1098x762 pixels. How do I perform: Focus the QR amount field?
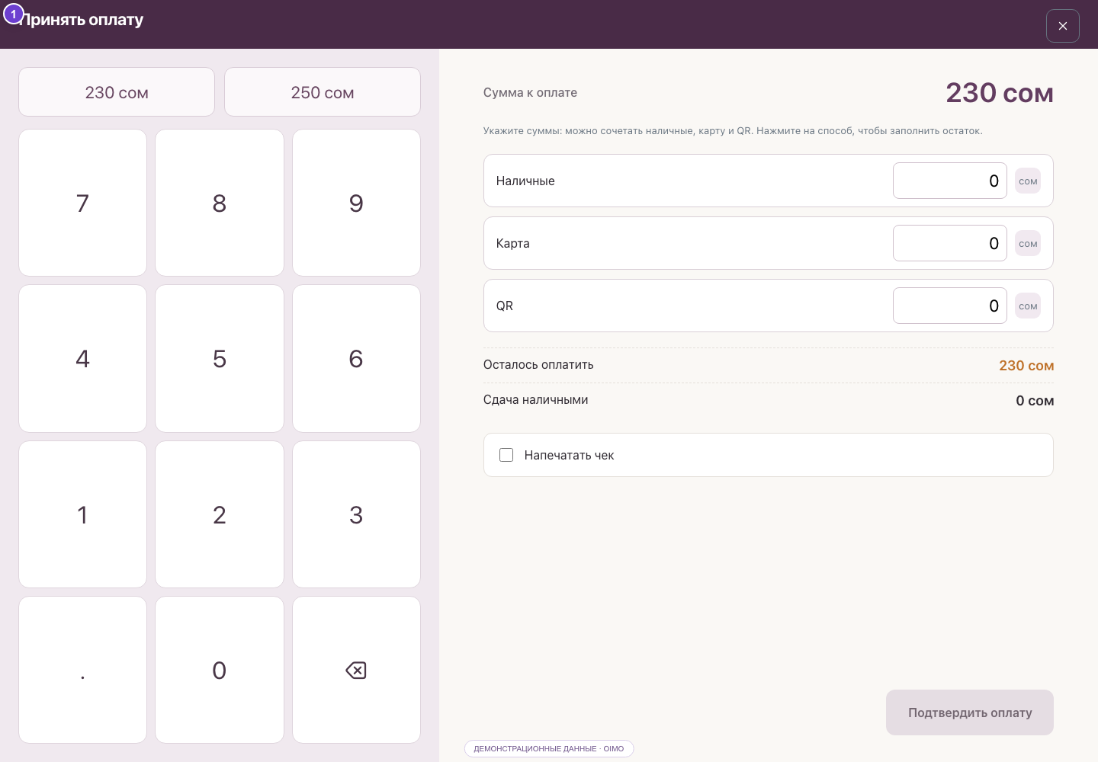coord(950,306)
